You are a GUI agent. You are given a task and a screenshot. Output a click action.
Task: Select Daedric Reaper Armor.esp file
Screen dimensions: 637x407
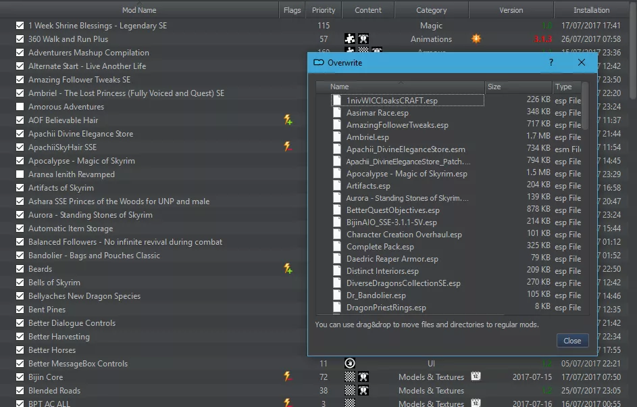(392, 258)
